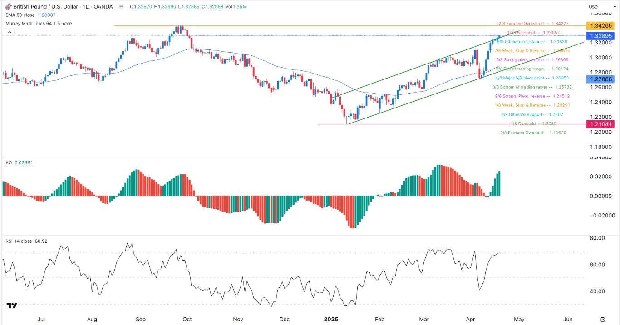Open chart settings gear on time axis

pyautogui.click(x=603, y=319)
